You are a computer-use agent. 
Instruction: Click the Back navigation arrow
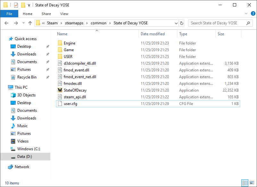[7, 23]
